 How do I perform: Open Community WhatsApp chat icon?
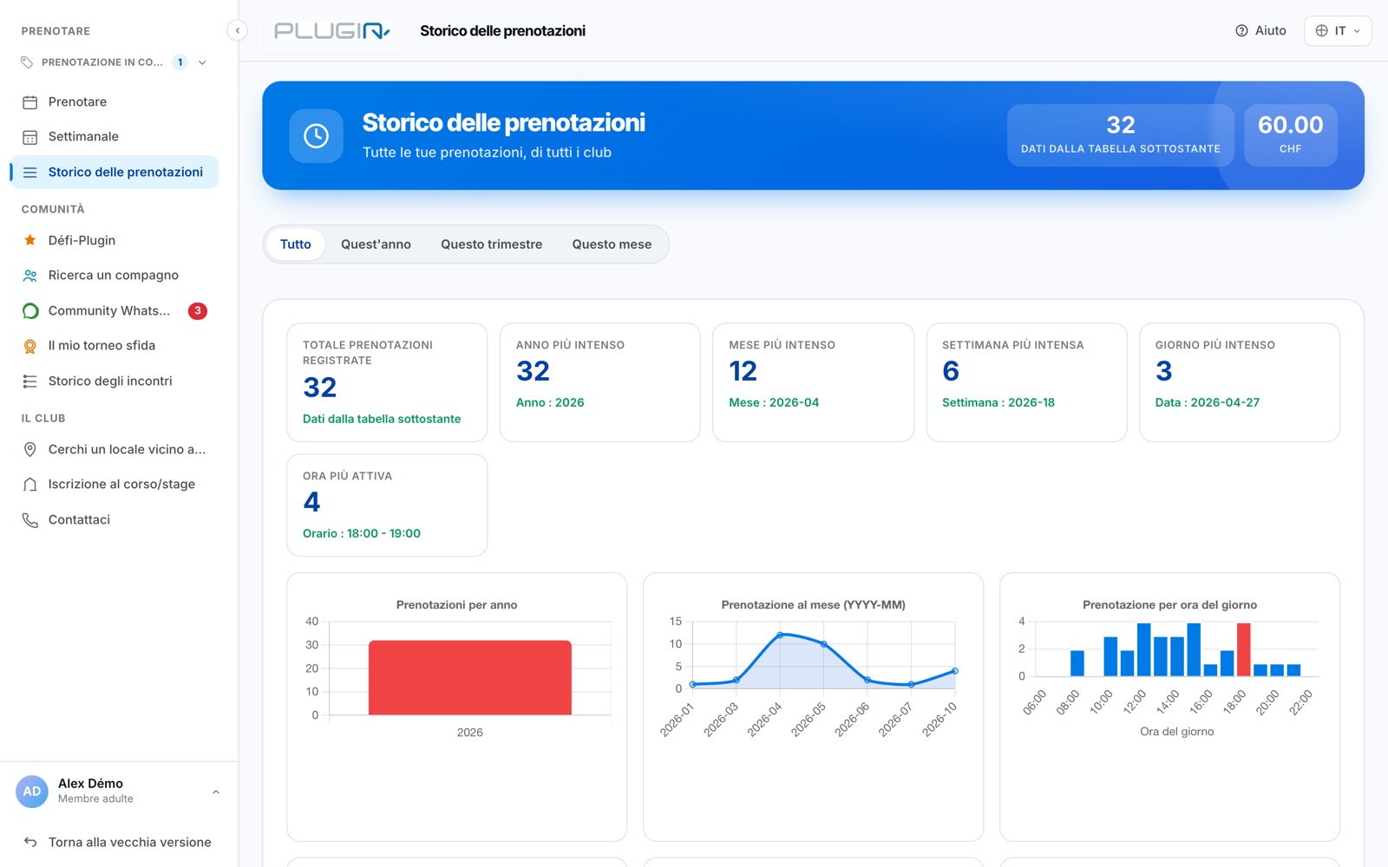[x=29, y=310]
